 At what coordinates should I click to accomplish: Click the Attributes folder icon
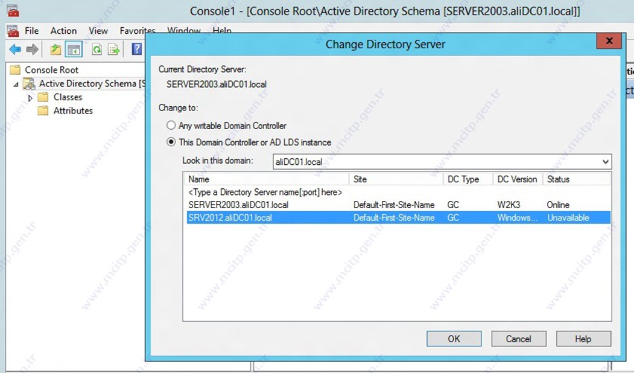coord(43,110)
